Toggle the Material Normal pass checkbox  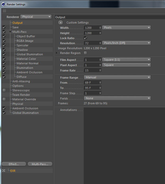[4, 63]
